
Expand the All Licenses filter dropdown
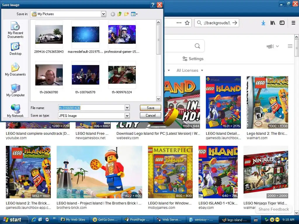click(190, 71)
